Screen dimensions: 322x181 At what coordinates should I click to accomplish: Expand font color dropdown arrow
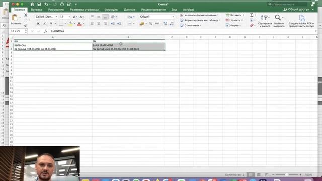click(84, 24)
